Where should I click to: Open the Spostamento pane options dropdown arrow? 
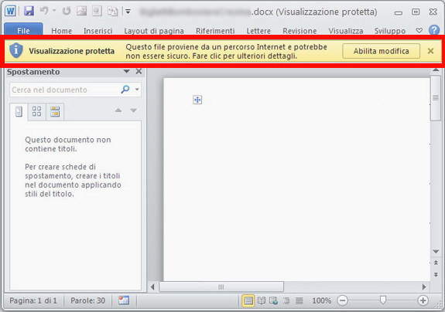click(x=127, y=71)
